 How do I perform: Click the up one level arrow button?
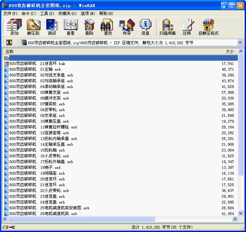[x=9, y=42]
